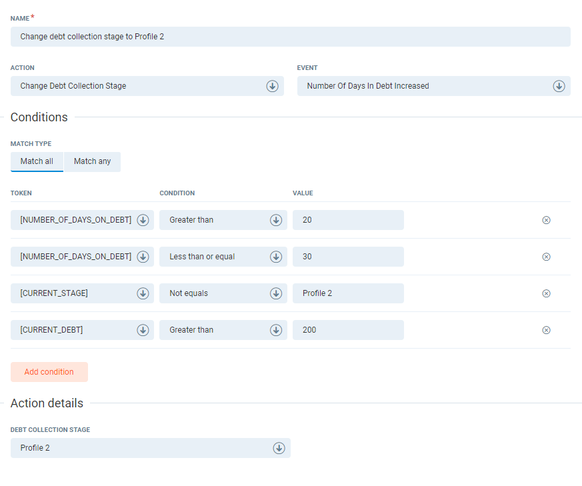The height and width of the screenshot is (486, 582).
Task: Open the Action dropdown Change Debt Collection Stage
Action: (x=147, y=86)
